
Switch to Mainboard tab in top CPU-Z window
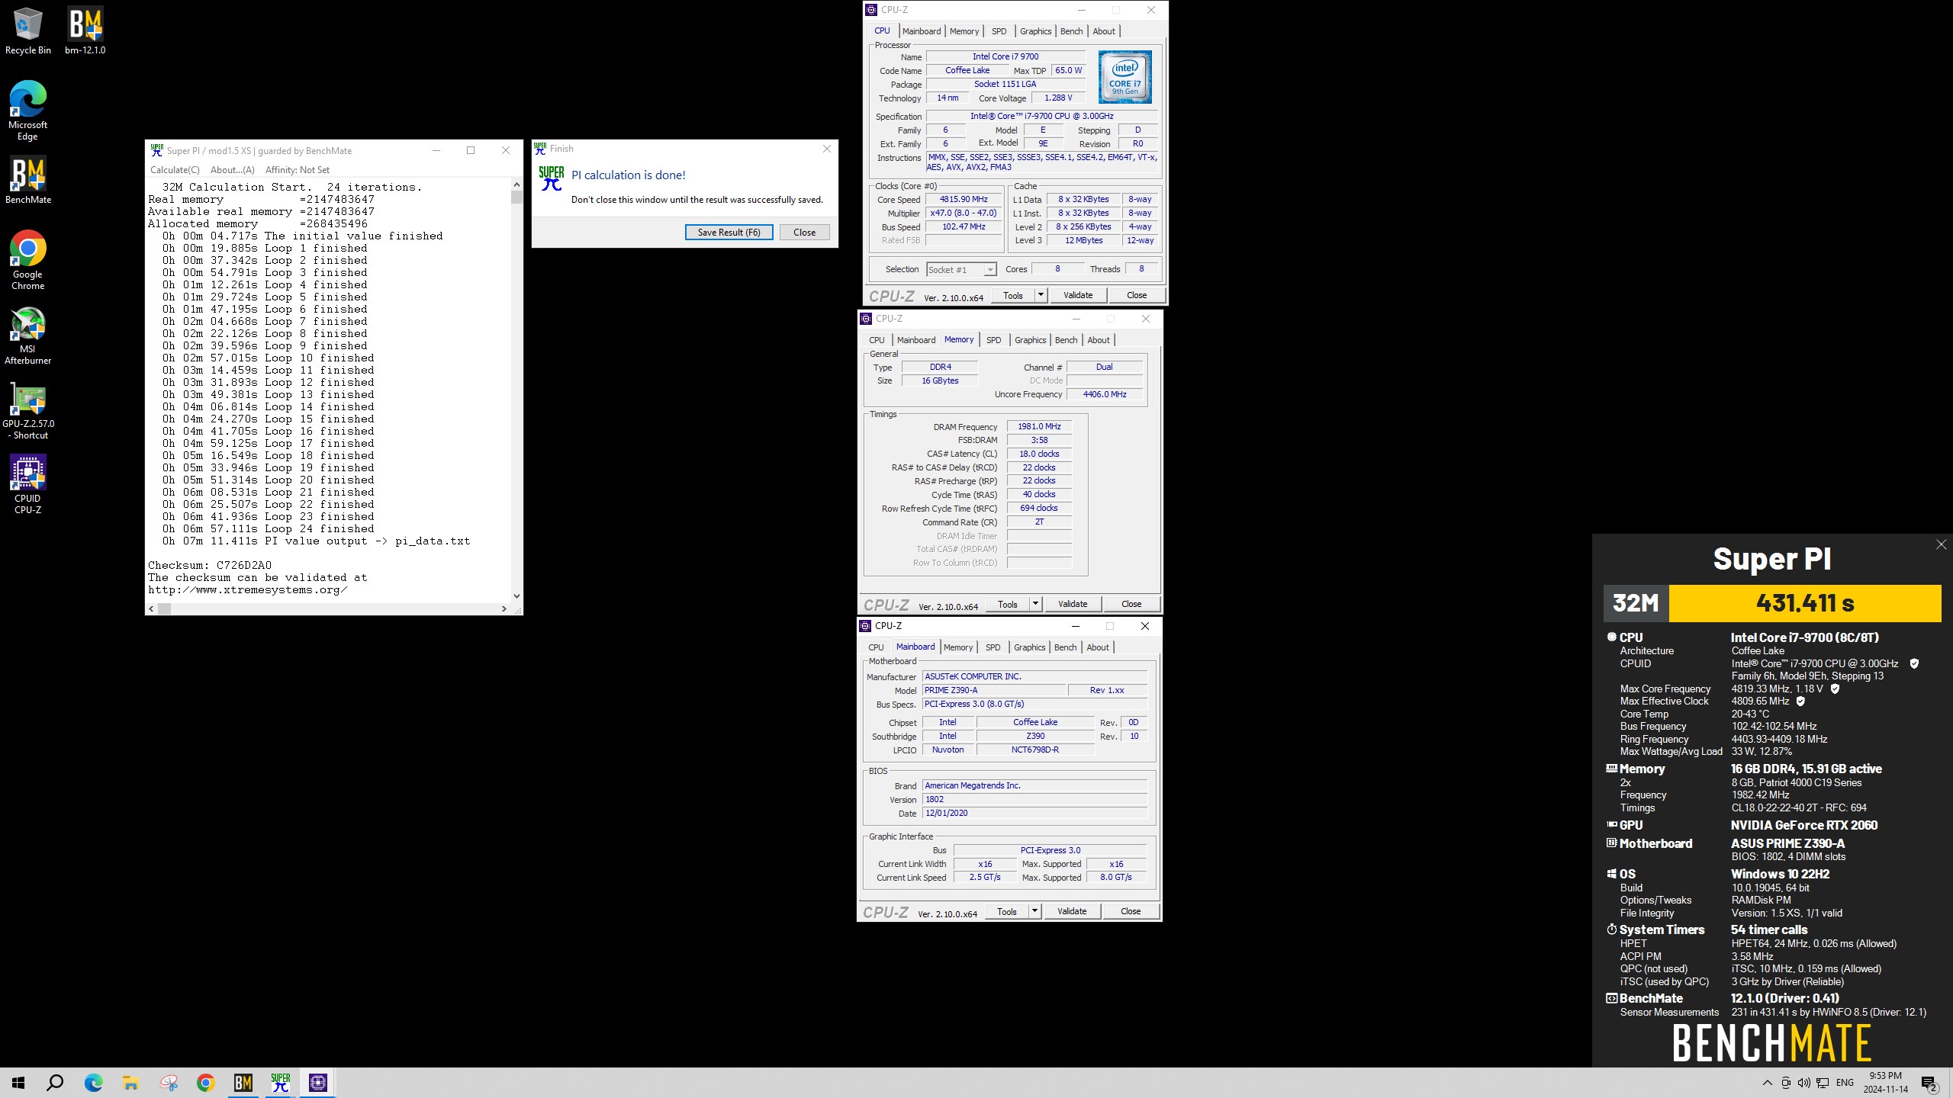coord(922,31)
